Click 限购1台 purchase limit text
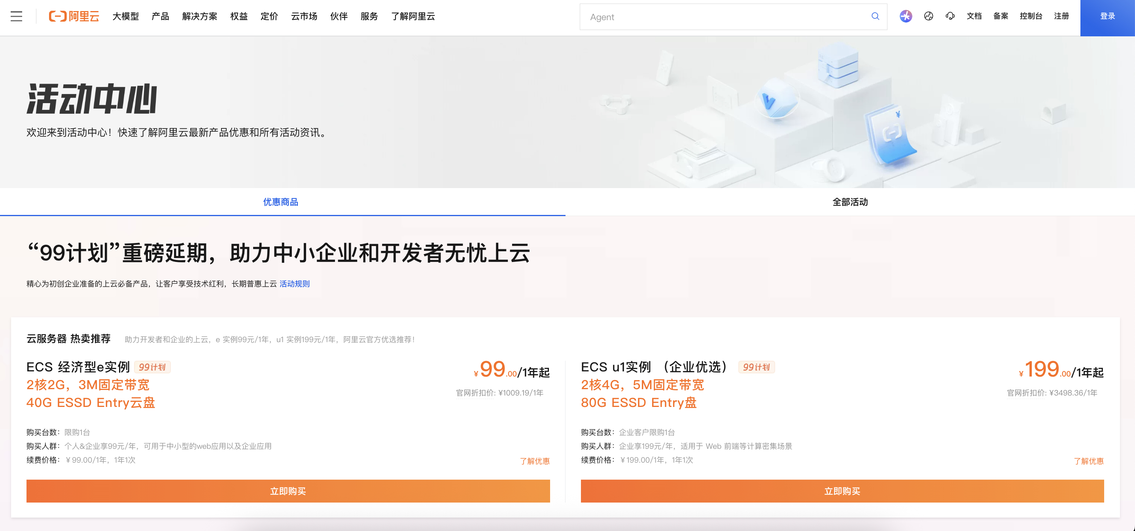Screen dimensions: 1135x531 (77, 432)
